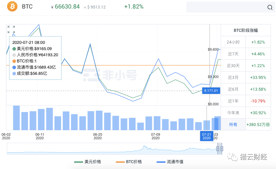The height and width of the screenshot is (169, 276).
Task: Click the price peak in overview mini chart
Action: [x=144, y=146]
